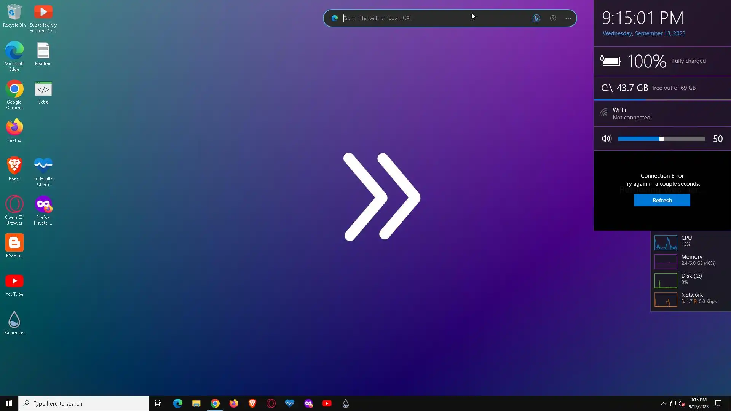731x411 pixels.
Task: Open the Windows Start menu
Action: [9, 403]
